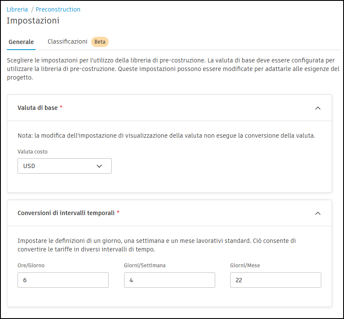Go to Libreria via the breadcrumb
Viewport: 344px width, 319px height.
pyautogui.click(x=17, y=9)
